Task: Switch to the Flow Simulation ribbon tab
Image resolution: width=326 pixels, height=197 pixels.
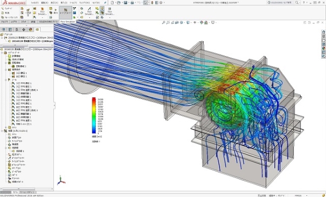Action: click(67, 22)
